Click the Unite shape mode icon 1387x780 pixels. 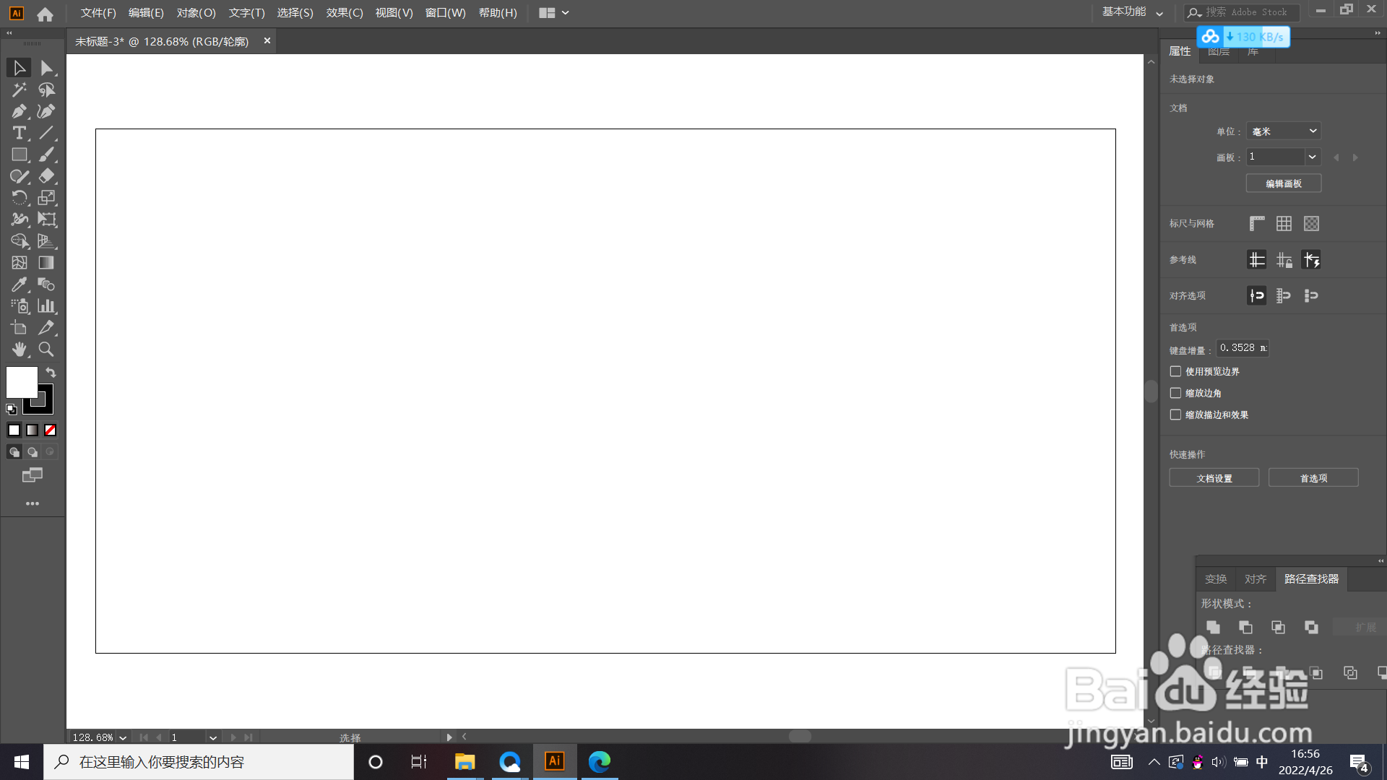click(1214, 627)
